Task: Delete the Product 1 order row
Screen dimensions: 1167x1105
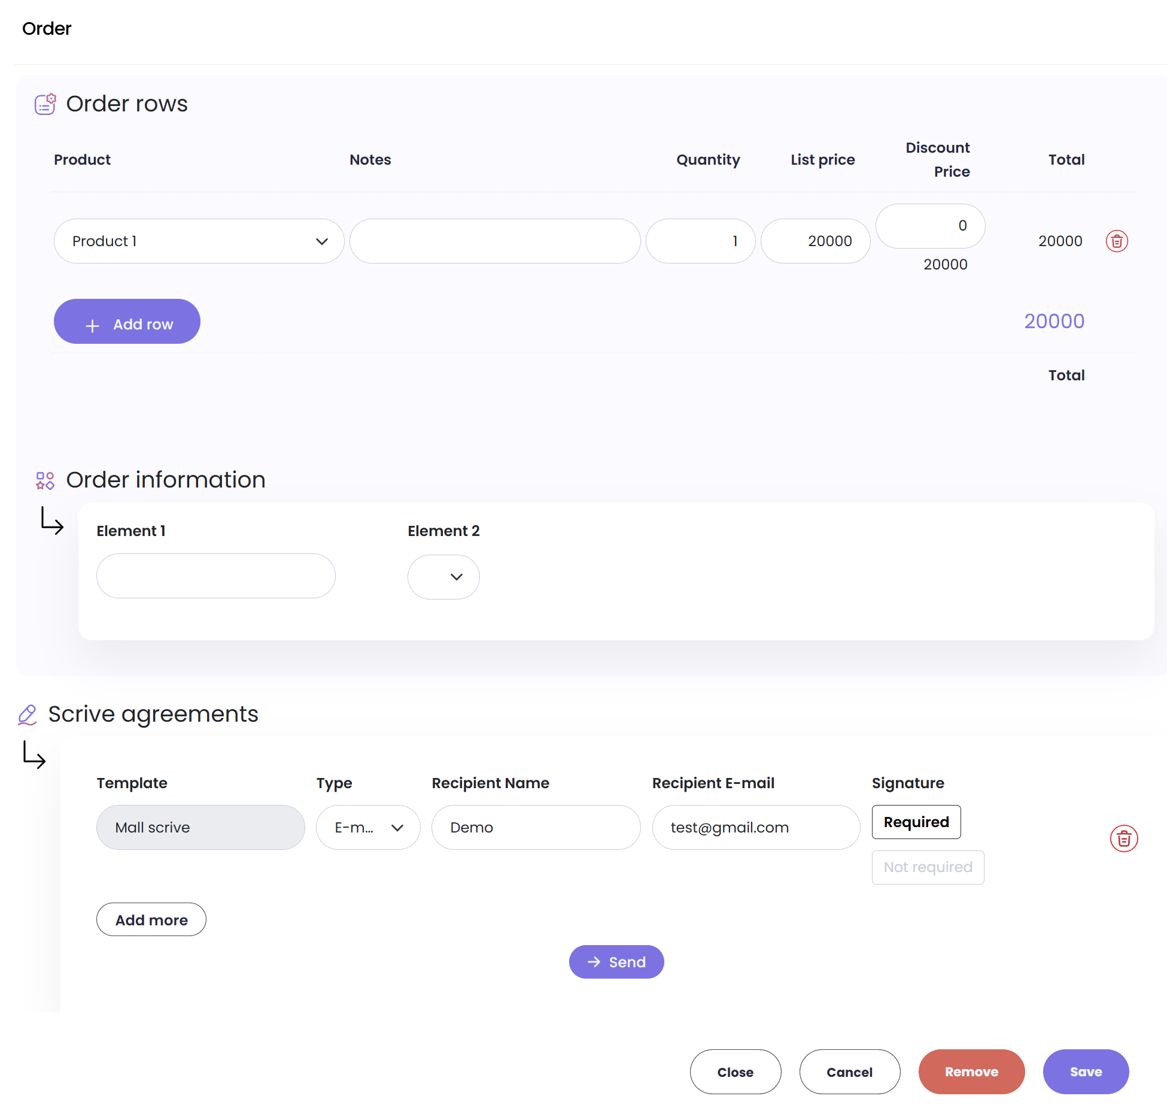Action: [1116, 241]
